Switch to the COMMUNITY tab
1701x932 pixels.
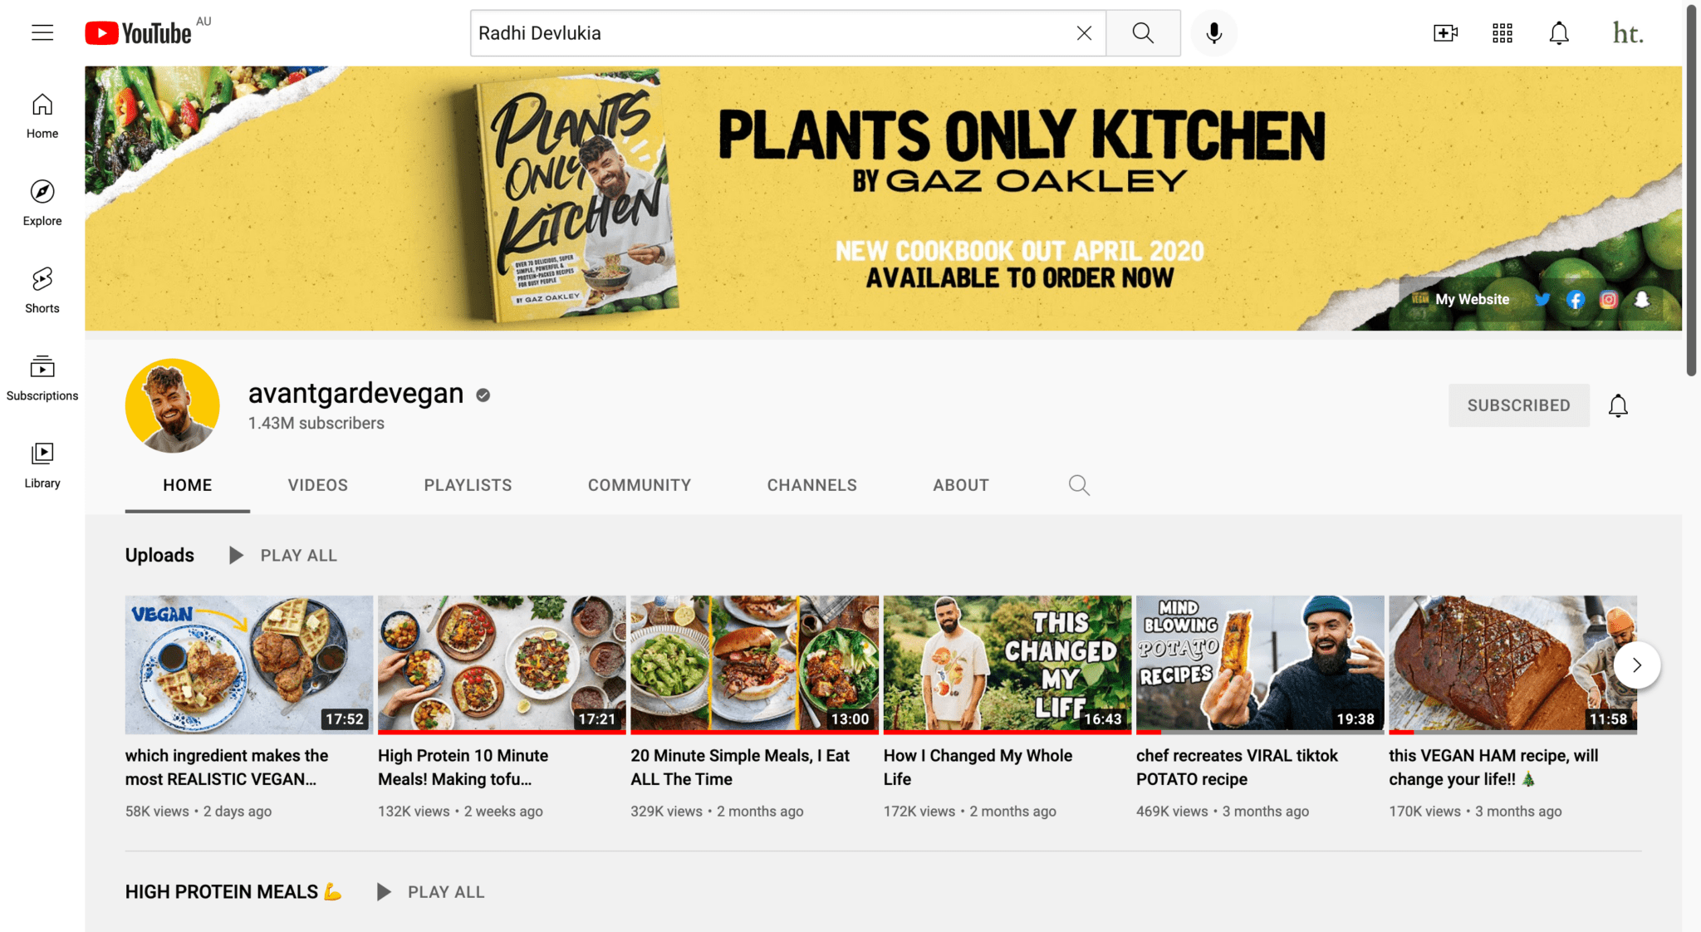point(639,485)
